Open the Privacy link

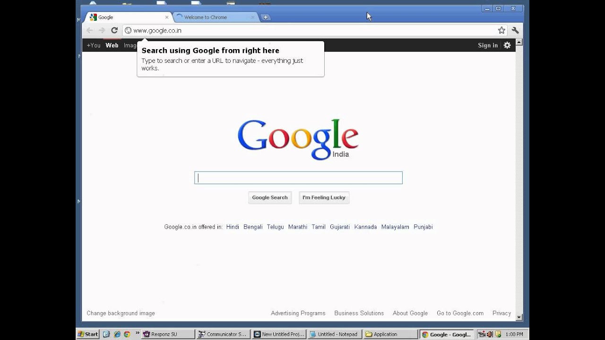tap(501, 313)
